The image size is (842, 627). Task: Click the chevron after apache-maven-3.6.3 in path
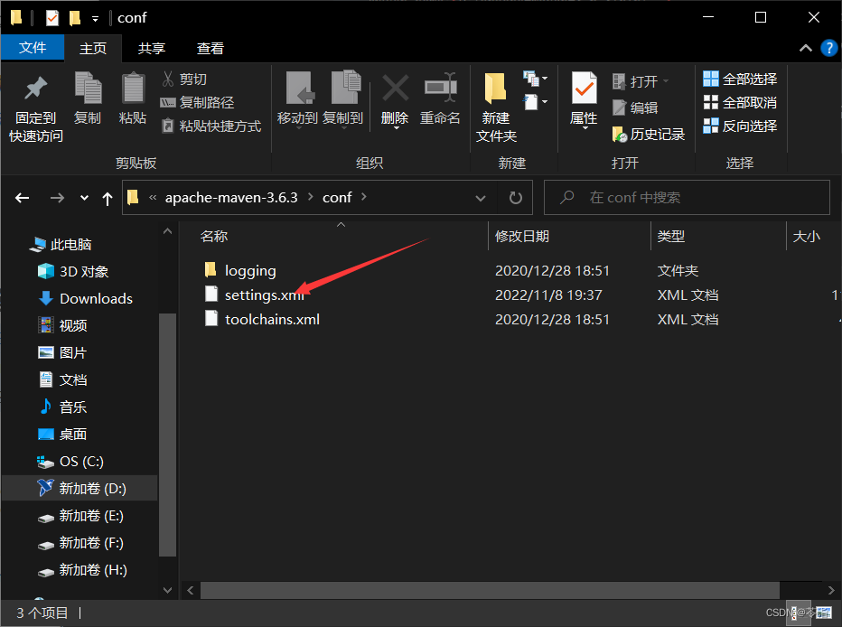tap(311, 197)
